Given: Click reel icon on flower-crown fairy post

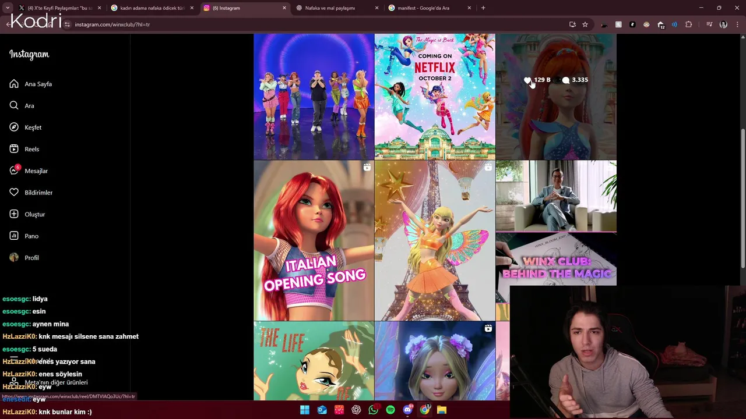Looking at the screenshot, I should click(488, 329).
